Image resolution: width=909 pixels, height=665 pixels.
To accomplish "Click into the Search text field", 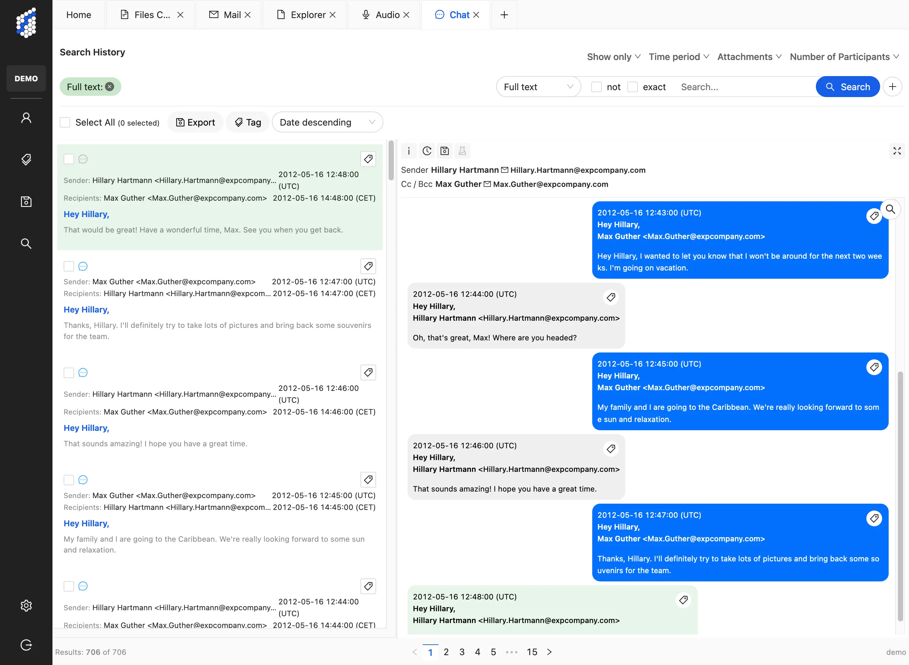I will click(745, 87).
